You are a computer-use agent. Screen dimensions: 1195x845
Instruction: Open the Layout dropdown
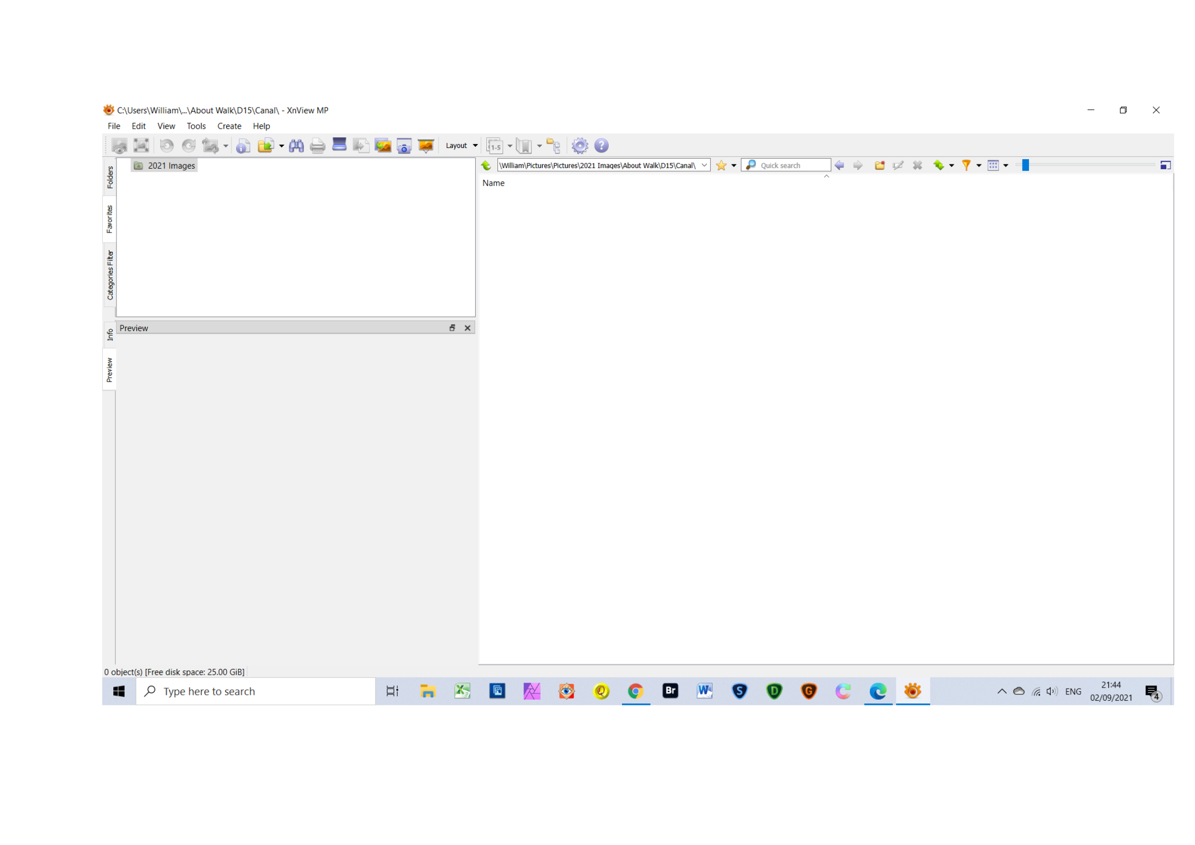pyautogui.click(x=461, y=146)
